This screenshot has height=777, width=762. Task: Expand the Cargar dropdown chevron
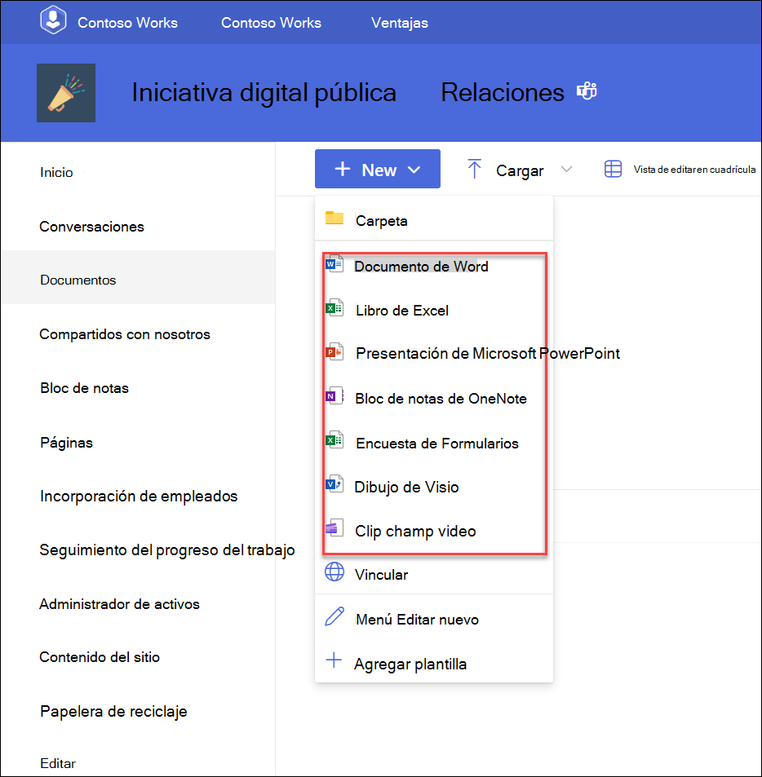(x=567, y=169)
